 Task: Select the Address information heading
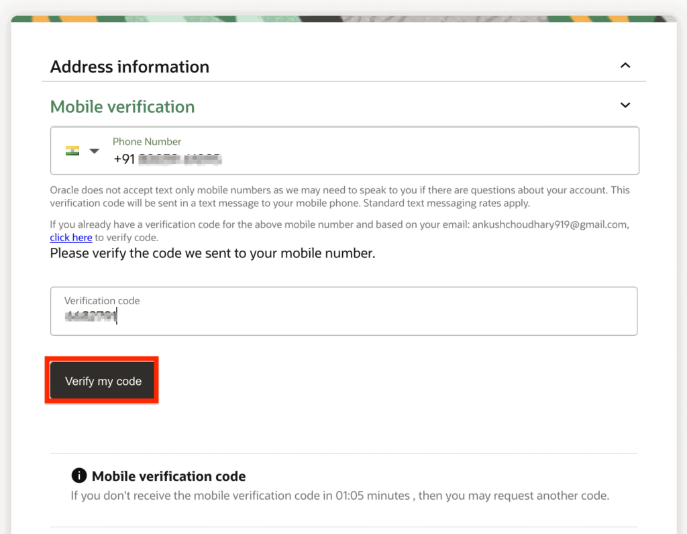pos(129,67)
